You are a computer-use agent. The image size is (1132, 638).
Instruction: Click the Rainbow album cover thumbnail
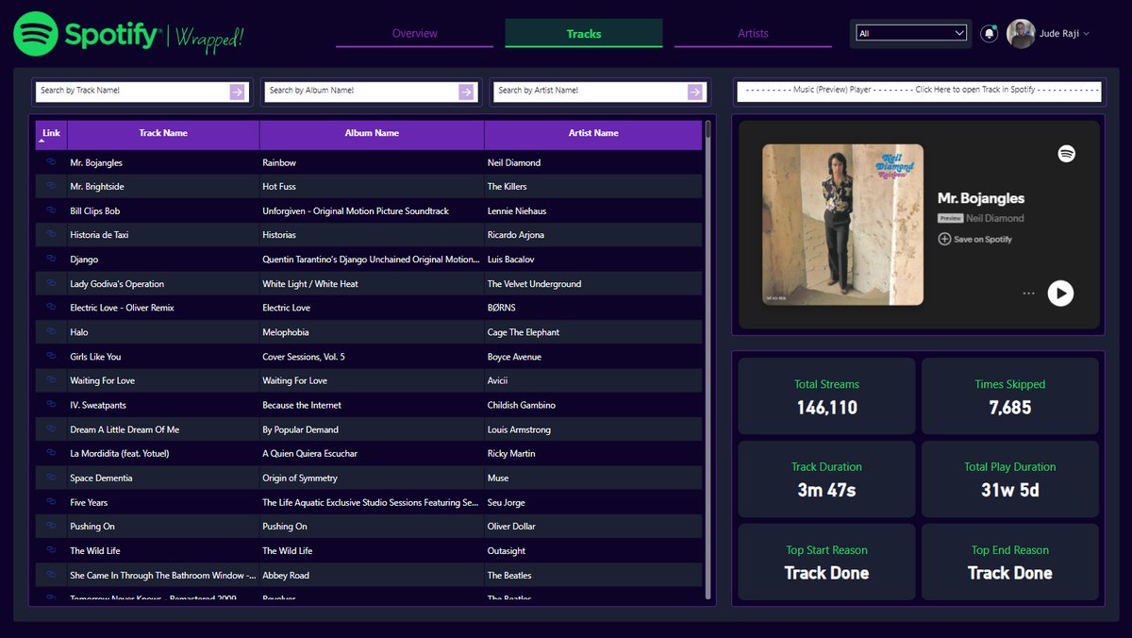[x=842, y=225]
